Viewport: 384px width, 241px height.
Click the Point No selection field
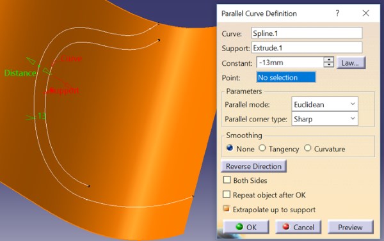tap(286, 77)
